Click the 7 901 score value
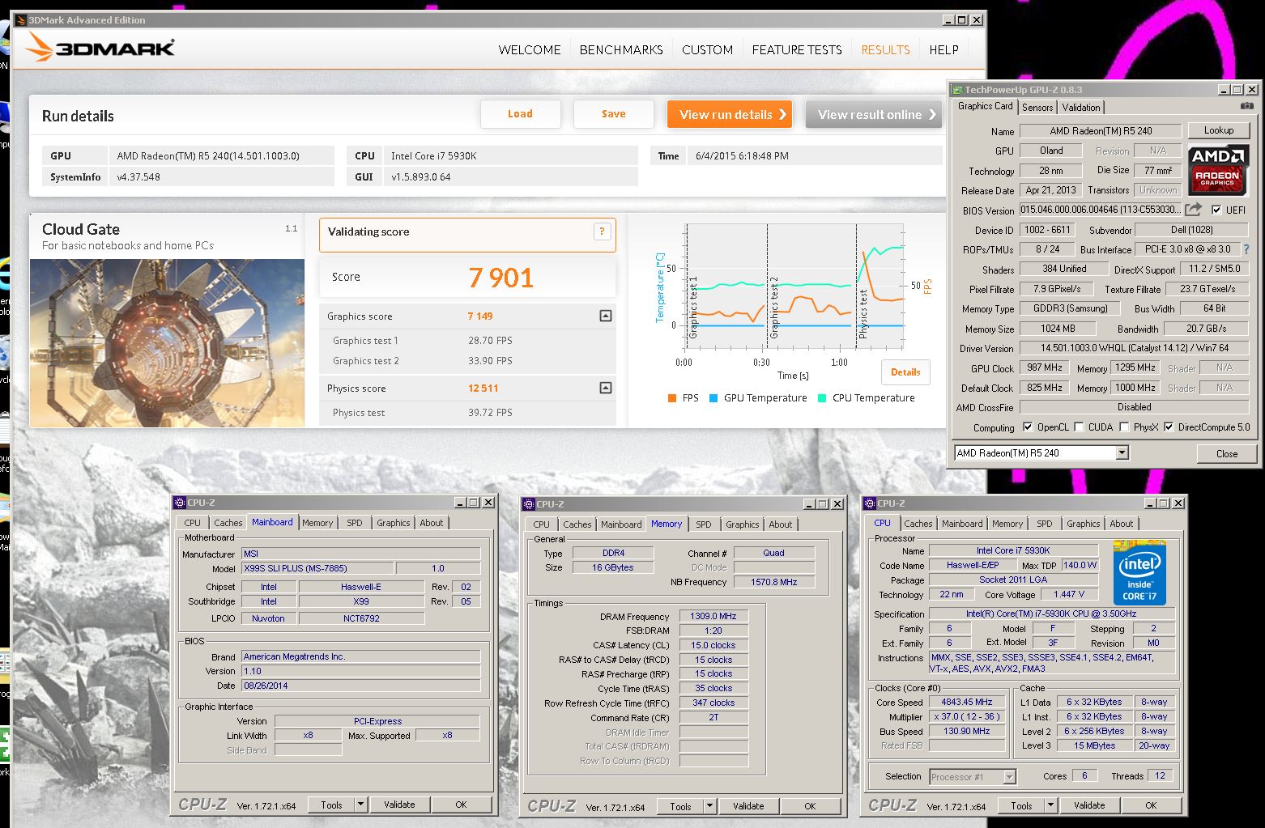Screen dimensions: 1265x828 click(x=501, y=278)
